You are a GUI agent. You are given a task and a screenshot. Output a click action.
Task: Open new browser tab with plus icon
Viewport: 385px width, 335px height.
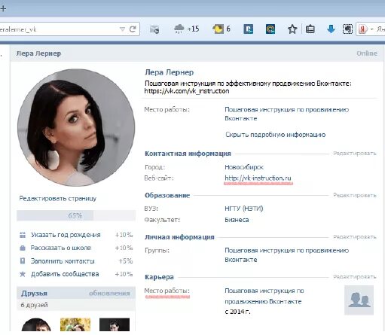pos(3,8)
